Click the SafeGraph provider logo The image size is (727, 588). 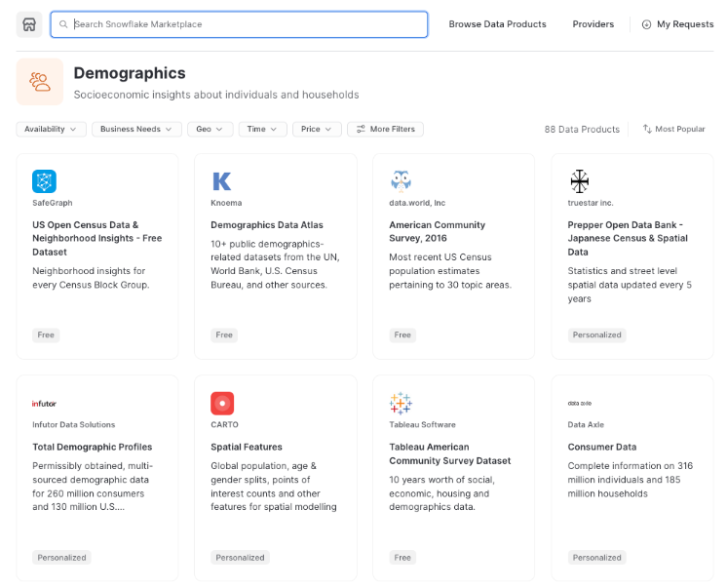(44, 181)
